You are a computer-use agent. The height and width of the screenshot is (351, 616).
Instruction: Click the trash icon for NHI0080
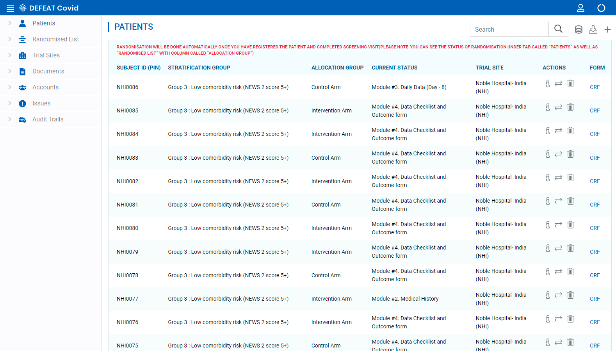570,224
